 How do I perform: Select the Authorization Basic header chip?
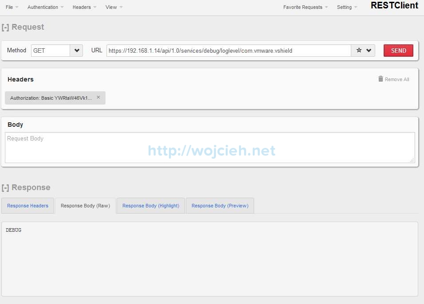51,98
